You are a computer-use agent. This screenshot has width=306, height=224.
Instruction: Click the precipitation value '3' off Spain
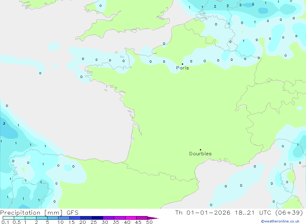tap(4, 123)
